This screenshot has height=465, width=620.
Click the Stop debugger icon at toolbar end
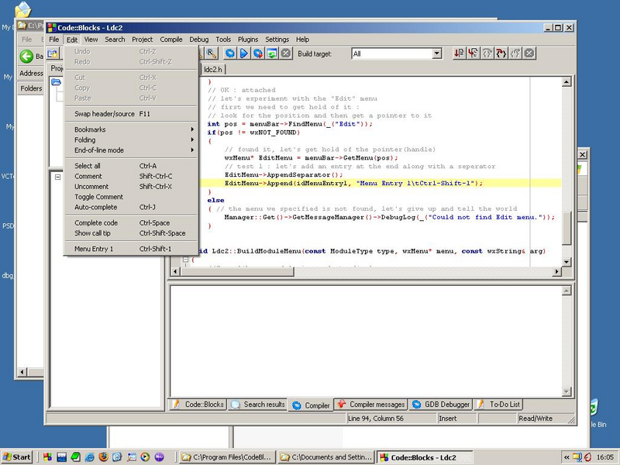529,53
